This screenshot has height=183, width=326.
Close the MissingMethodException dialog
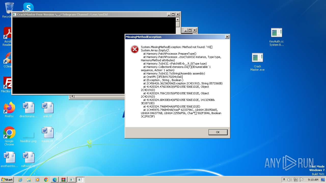point(227,37)
